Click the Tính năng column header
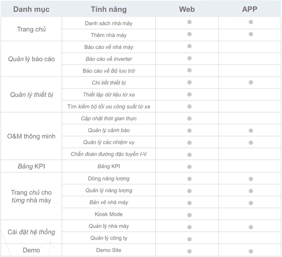The height and width of the screenshot is (257, 282). point(109,9)
